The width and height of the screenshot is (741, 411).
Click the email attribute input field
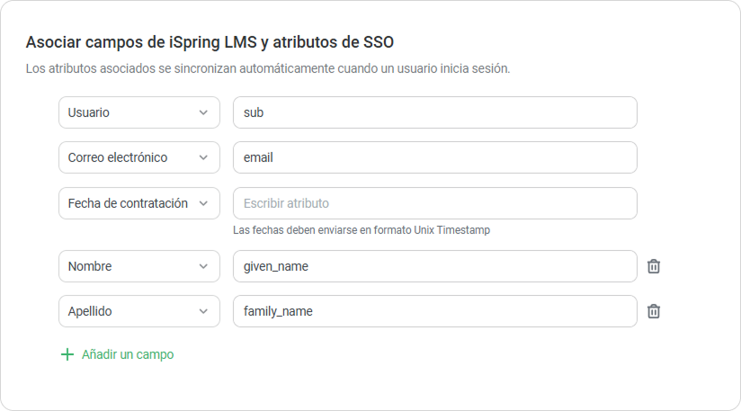[434, 157]
